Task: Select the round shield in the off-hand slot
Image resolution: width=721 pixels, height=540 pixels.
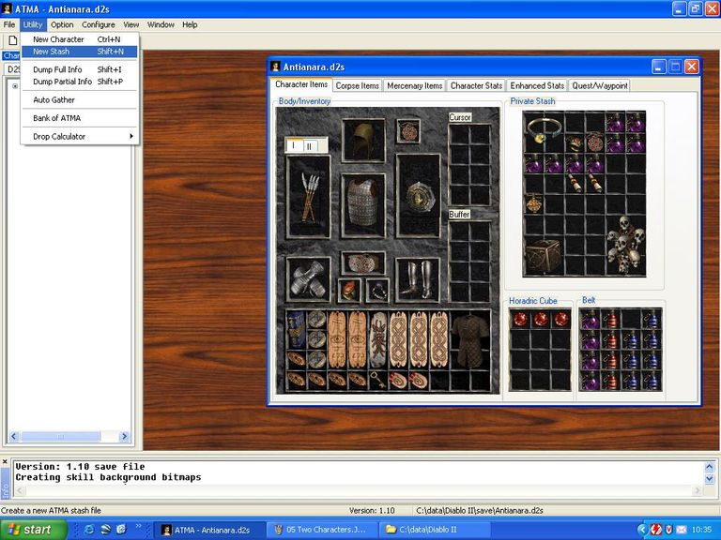Action: point(419,196)
